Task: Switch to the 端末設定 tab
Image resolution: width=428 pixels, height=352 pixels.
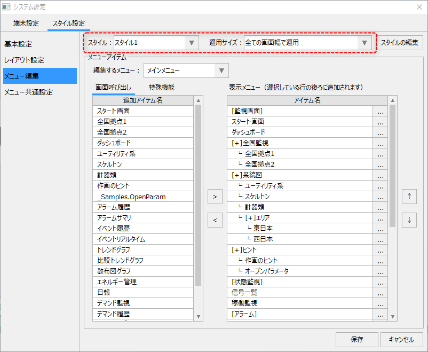Action: (26, 23)
